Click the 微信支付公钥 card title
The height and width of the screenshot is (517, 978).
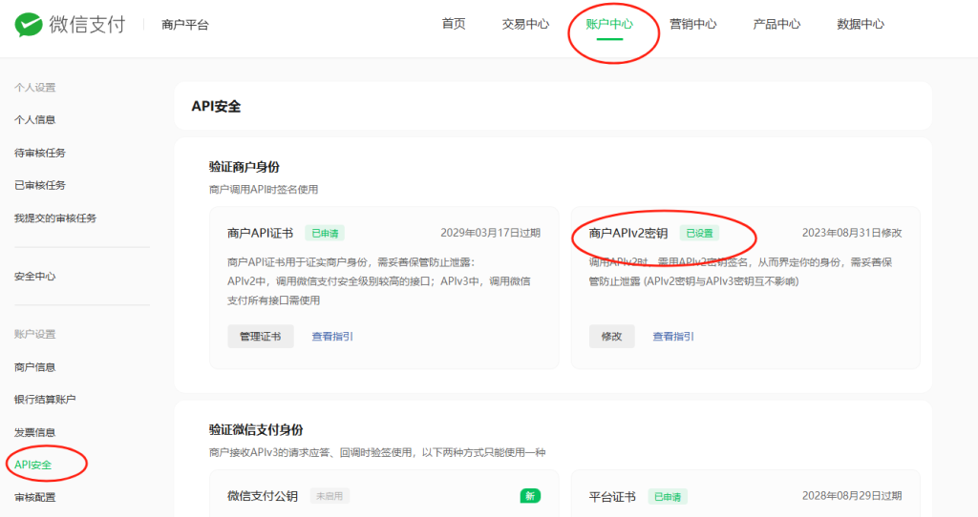(x=263, y=496)
